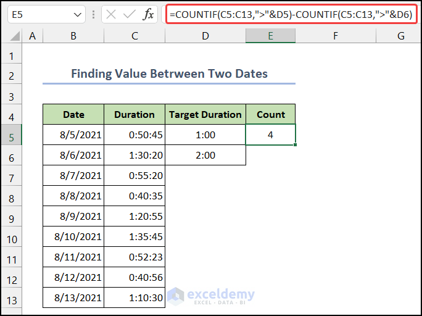
Task: Click the fill handle of cell E5
Action: (296, 145)
